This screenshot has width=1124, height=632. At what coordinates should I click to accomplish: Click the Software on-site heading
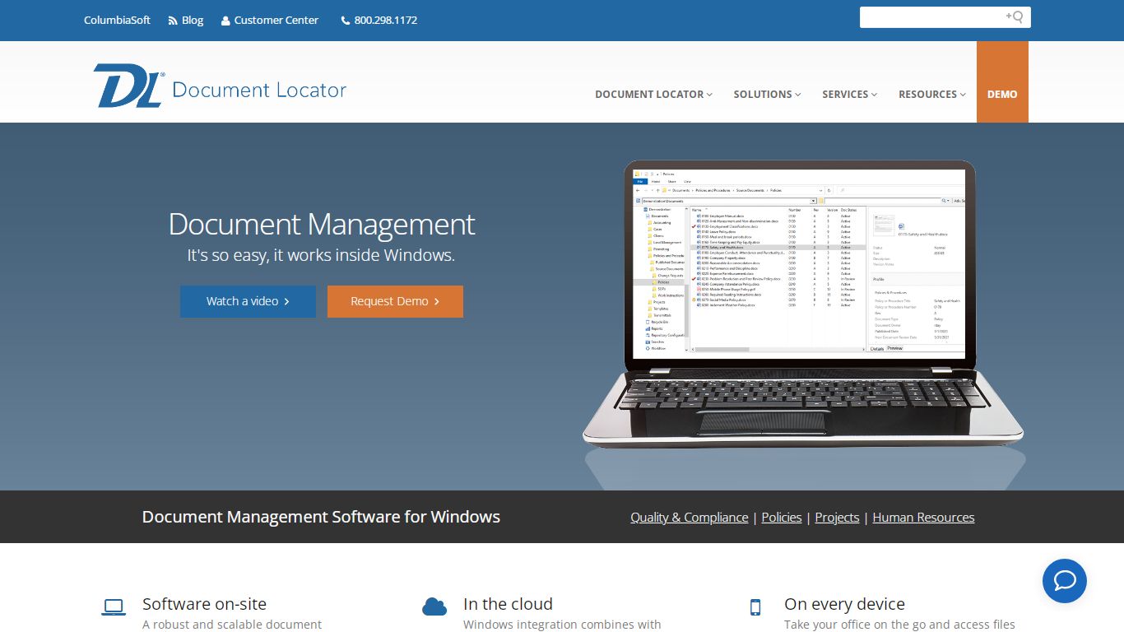[x=204, y=603]
